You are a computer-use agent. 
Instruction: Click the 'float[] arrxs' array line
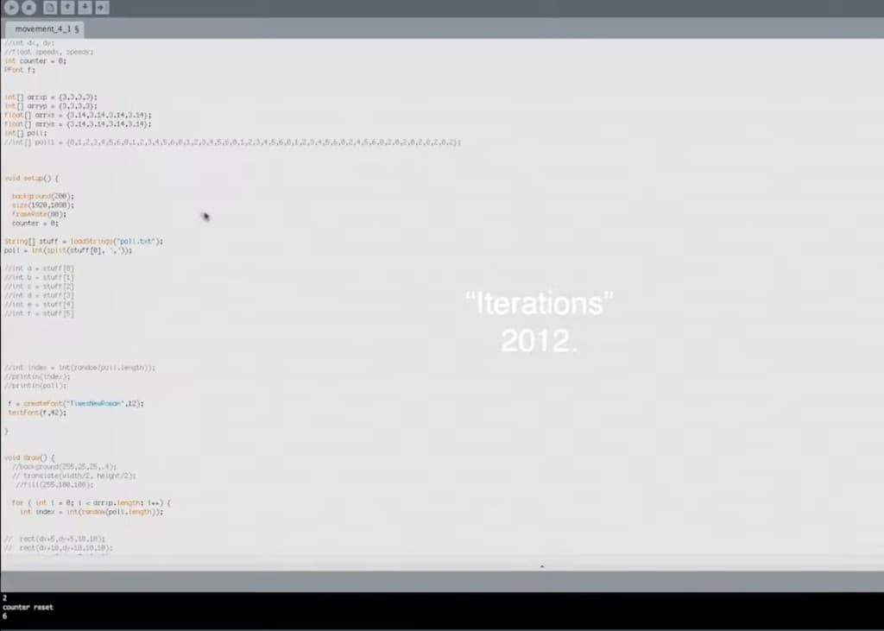point(78,115)
